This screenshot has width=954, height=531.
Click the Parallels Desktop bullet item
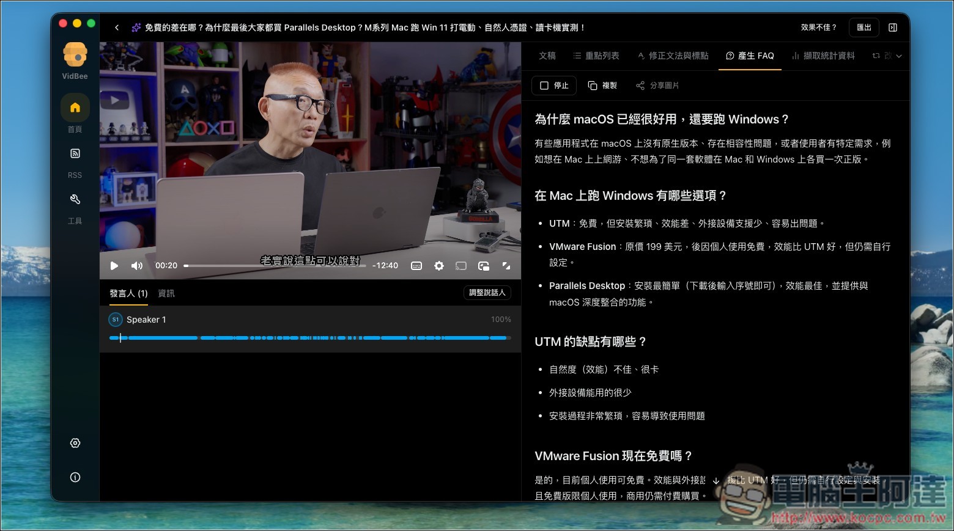709,294
